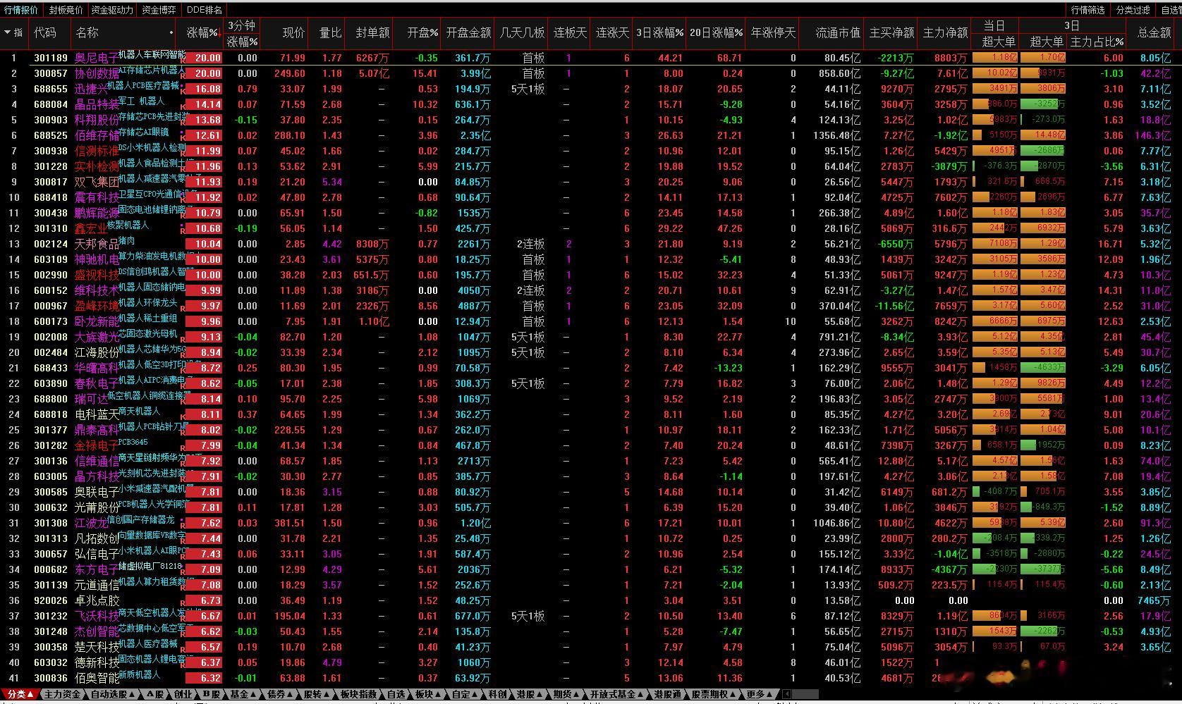
Task: Select the 港股通 bottom tab
Action: (668, 694)
